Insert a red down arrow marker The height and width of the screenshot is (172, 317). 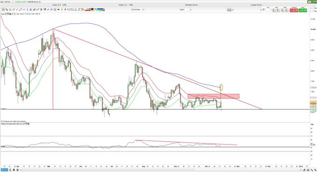coord(65,9)
